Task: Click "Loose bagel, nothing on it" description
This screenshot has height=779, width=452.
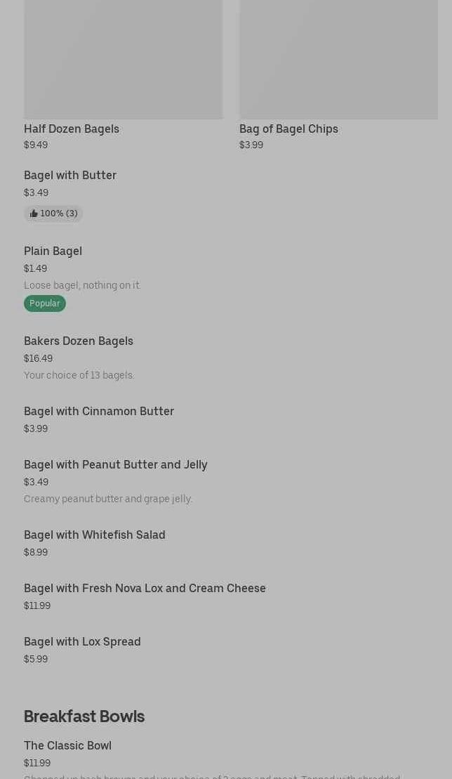Action: coord(82,285)
